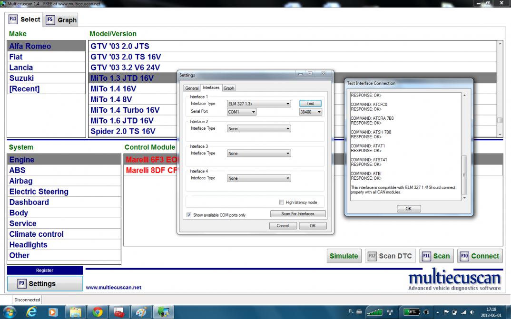
Task: Open the Graph tab in main window
Action: tap(61, 20)
